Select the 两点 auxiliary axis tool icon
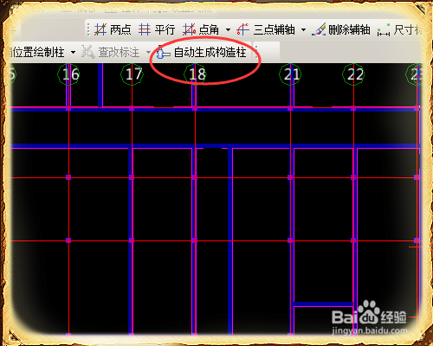 (x=100, y=29)
